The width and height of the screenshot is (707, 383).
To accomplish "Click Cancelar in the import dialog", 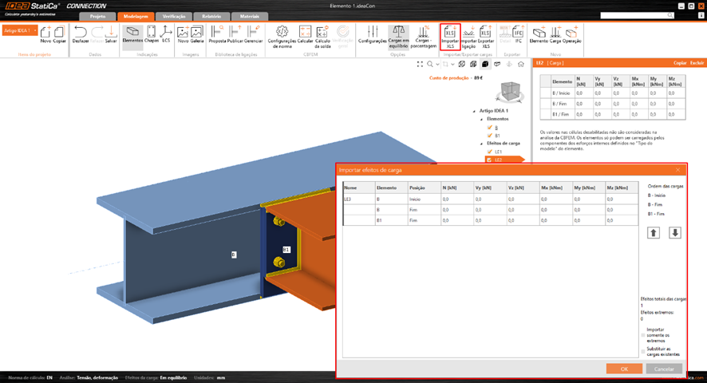I will click(664, 369).
